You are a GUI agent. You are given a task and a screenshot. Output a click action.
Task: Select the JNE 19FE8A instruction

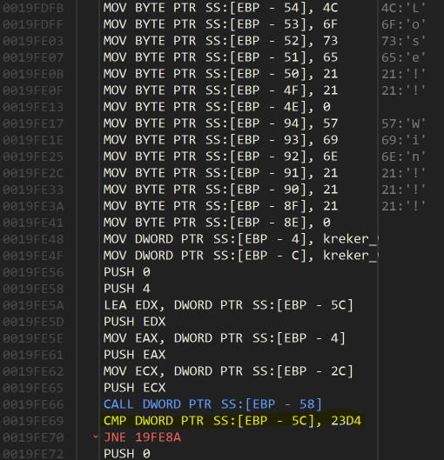(x=142, y=437)
